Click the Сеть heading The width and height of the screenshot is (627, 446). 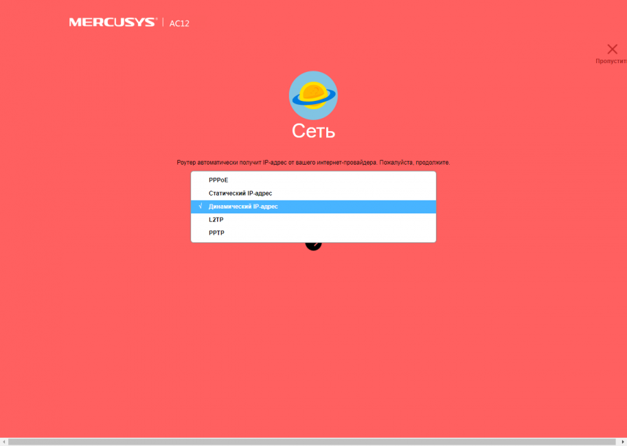(x=313, y=130)
